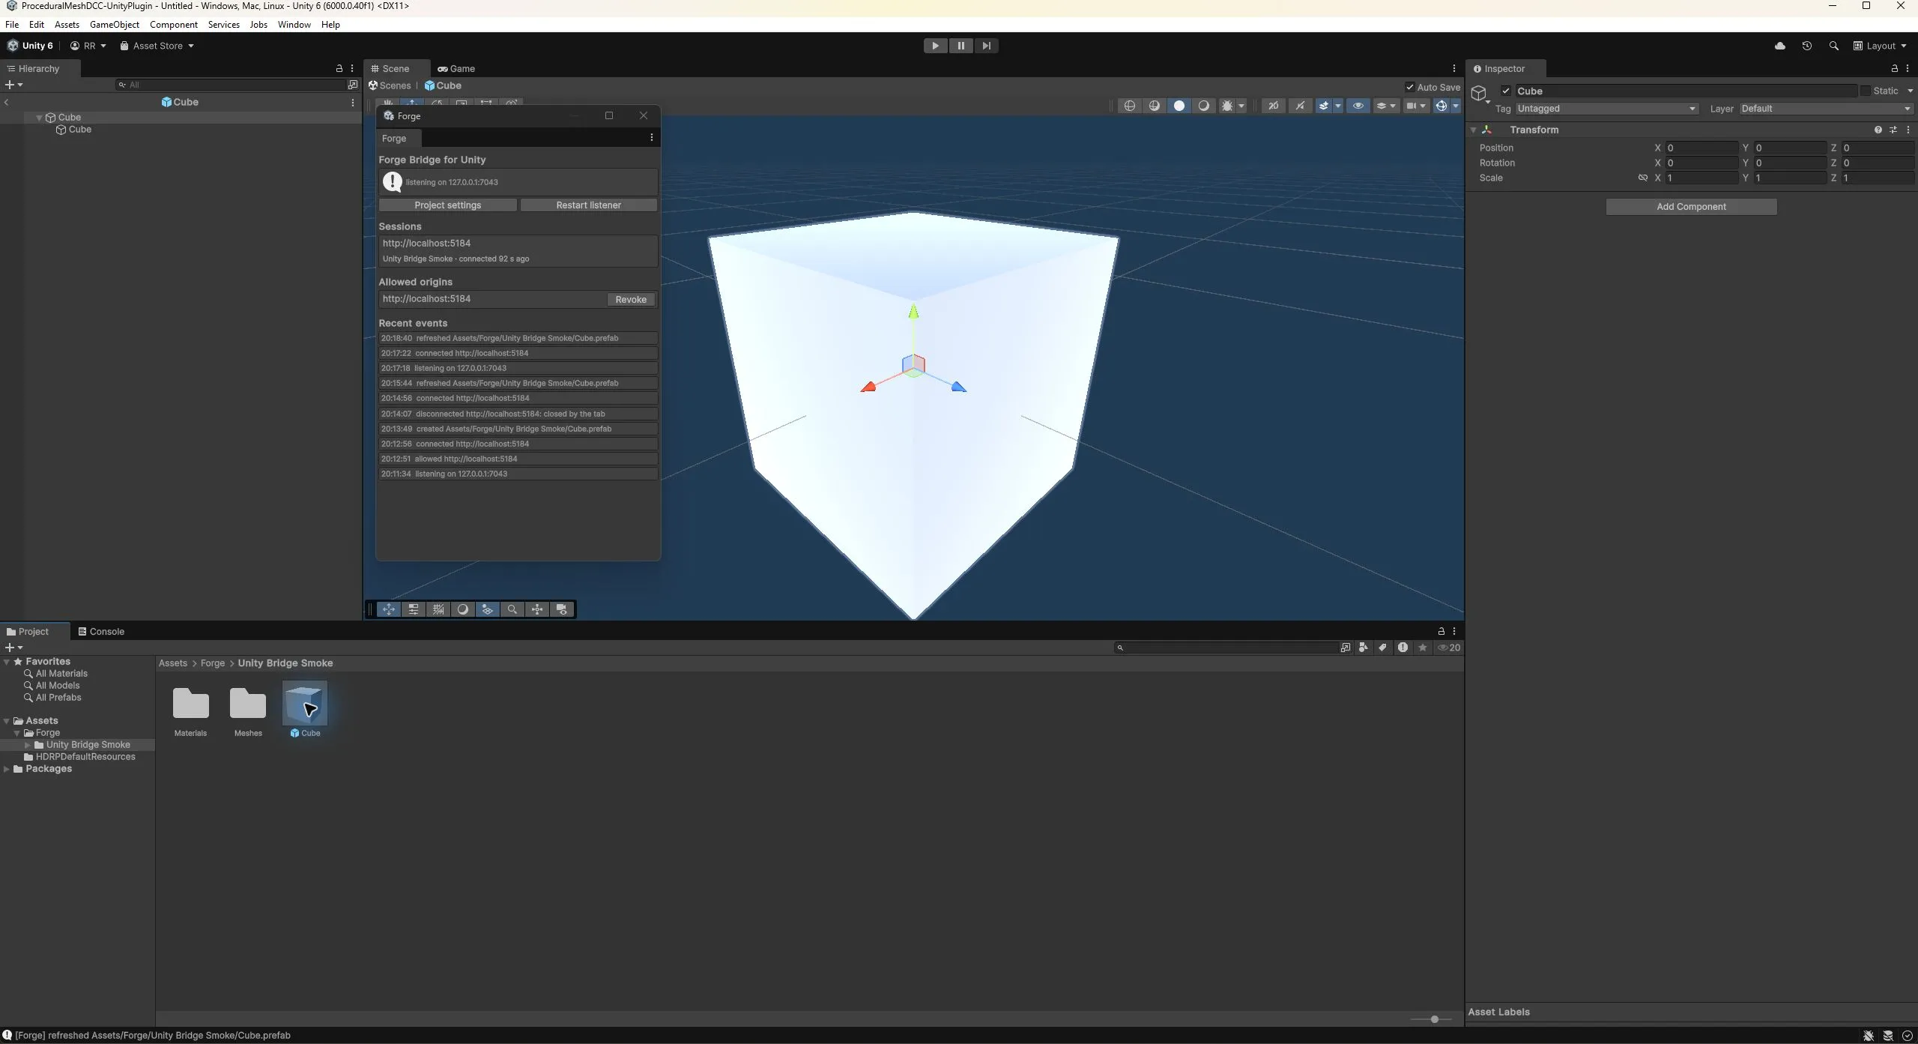1918x1044 pixels.
Task: Select Unity Bridge Smoke folder in tree
Action: pos(88,745)
